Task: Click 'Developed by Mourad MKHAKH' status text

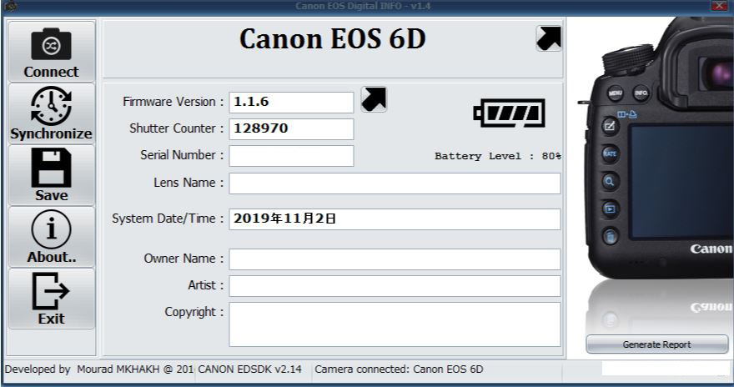Action: (x=98, y=369)
